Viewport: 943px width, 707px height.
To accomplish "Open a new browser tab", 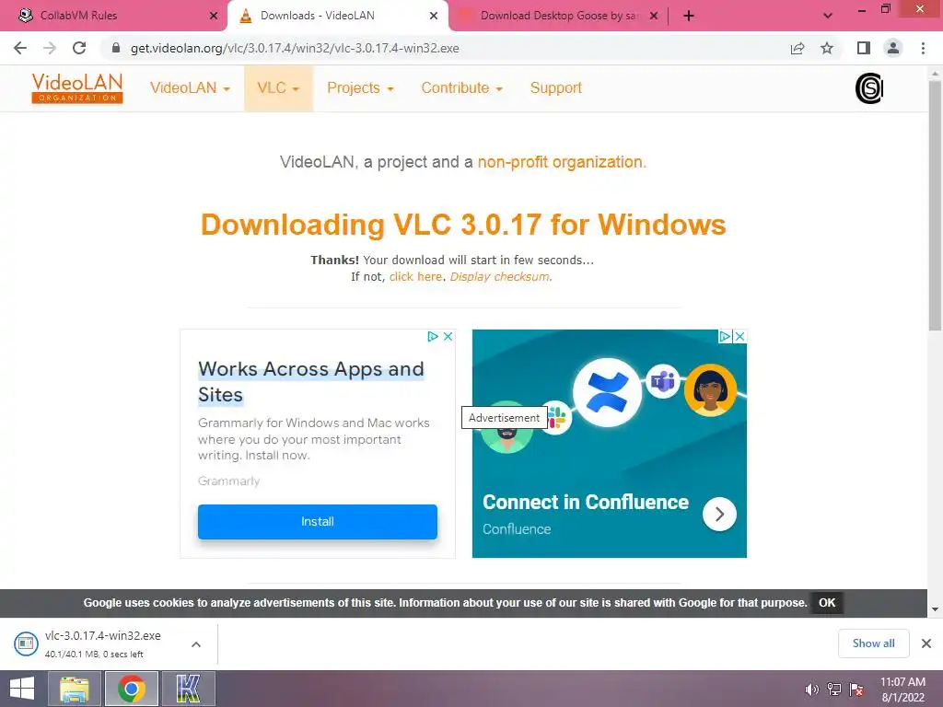I will (x=689, y=16).
